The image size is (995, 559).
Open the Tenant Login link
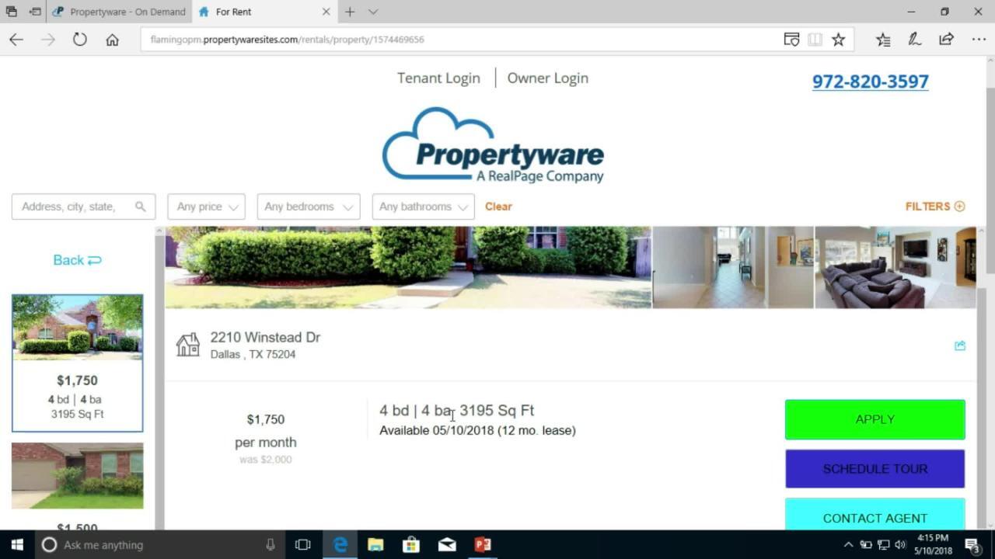[438, 78]
